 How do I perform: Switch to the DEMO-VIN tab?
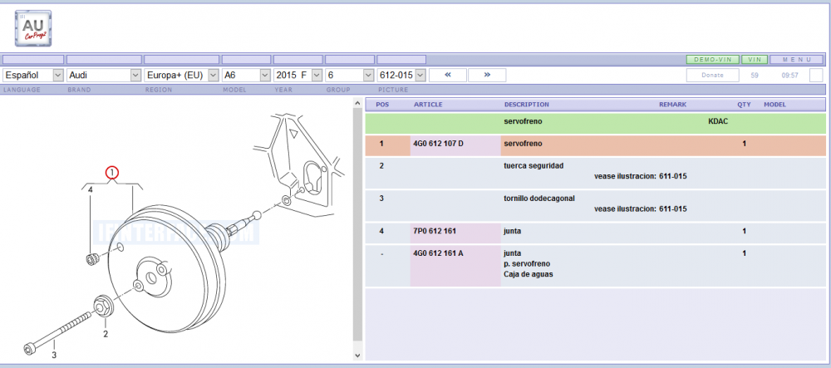coord(712,60)
